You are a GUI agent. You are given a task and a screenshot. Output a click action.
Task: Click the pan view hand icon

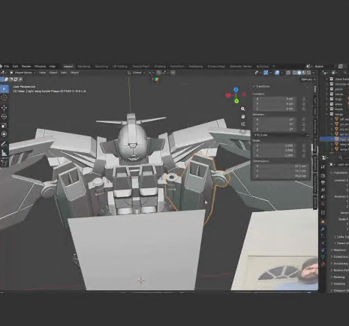pos(242,116)
